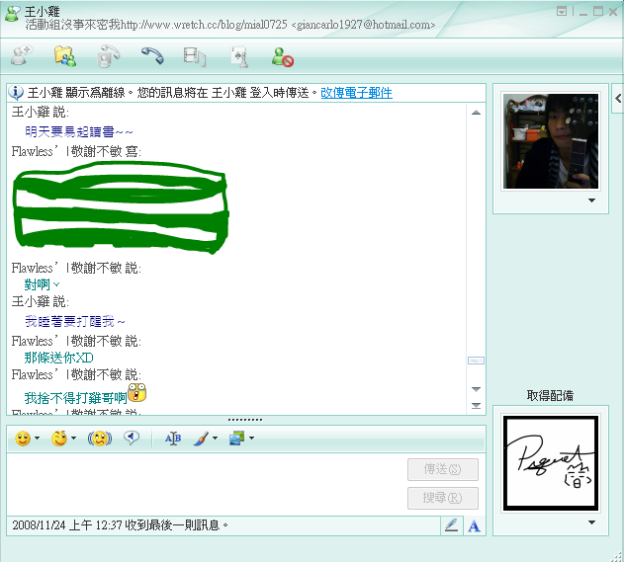Click the message '我捨不得打雞哥啊'
The width and height of the screenshot is (624, 562).
click(x=75, y=398)
